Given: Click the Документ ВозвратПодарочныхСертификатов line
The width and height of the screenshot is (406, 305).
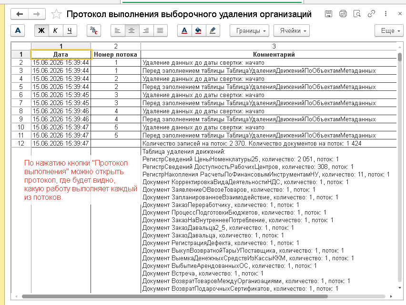Looking at the screenshot, I should coord(240,289).
